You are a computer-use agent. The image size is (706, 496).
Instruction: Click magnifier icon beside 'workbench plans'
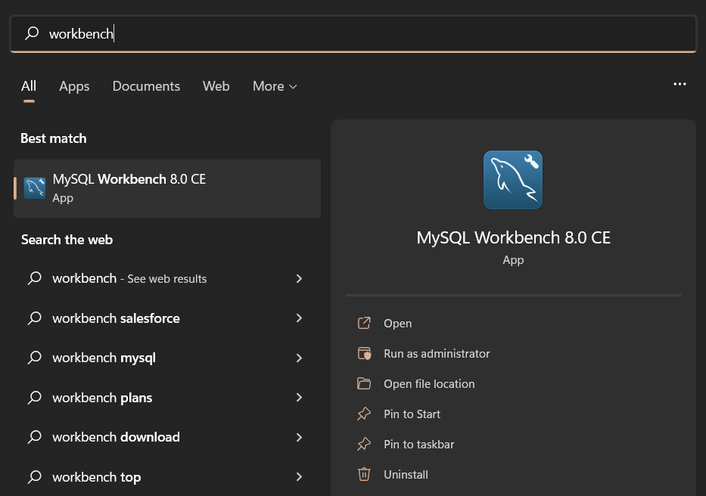tap(34, 398)
